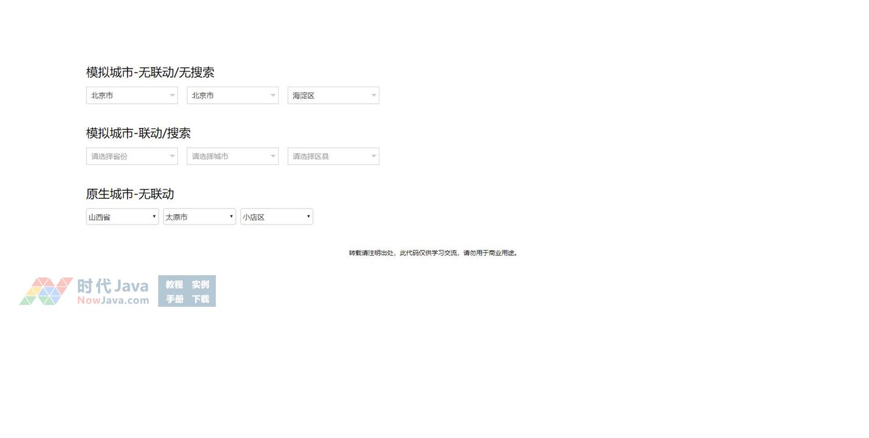Open the native 山西省 select box
This screenshot has width=869, height=438.
coord(122,217)
